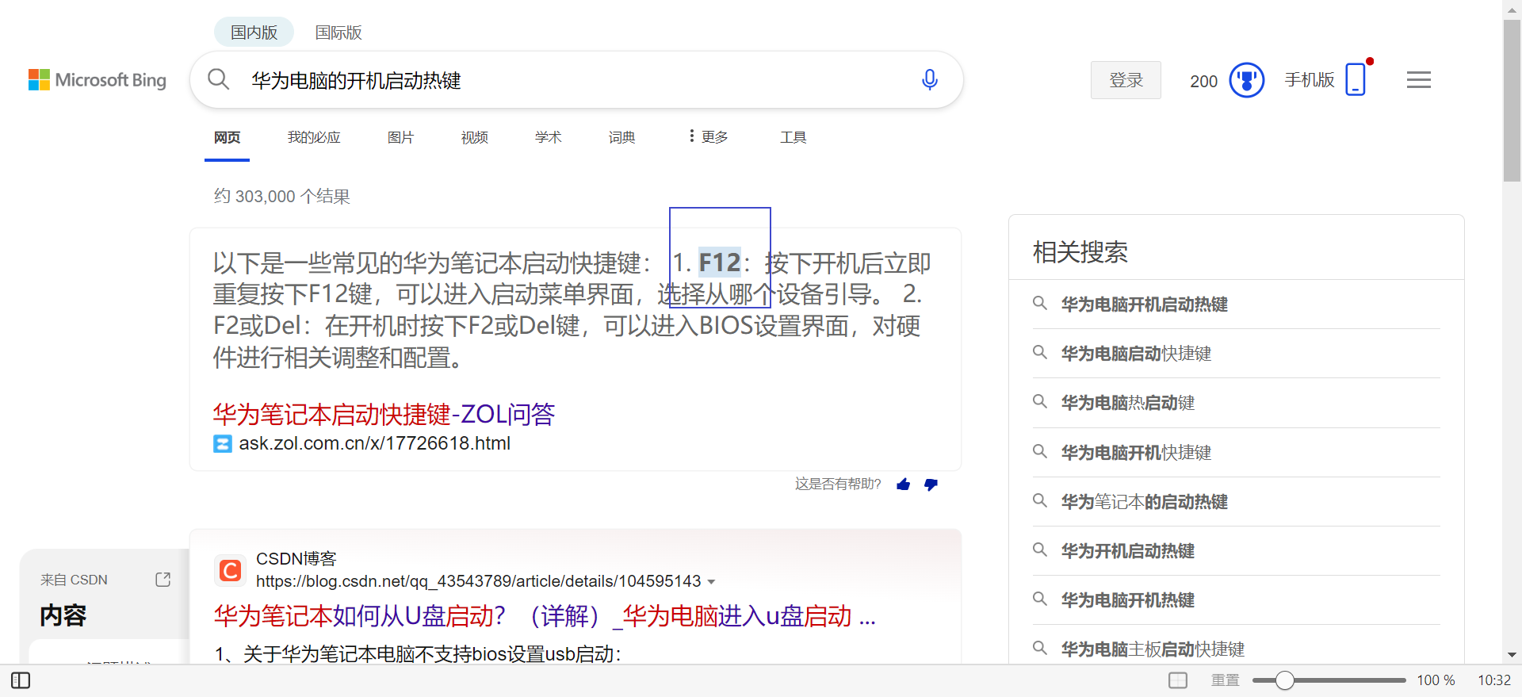The height and width of the screenshot is (697, 1522).
Task: Click search icon beside 华为电脑开机启动热键
Action: (x=1039, y=303)
